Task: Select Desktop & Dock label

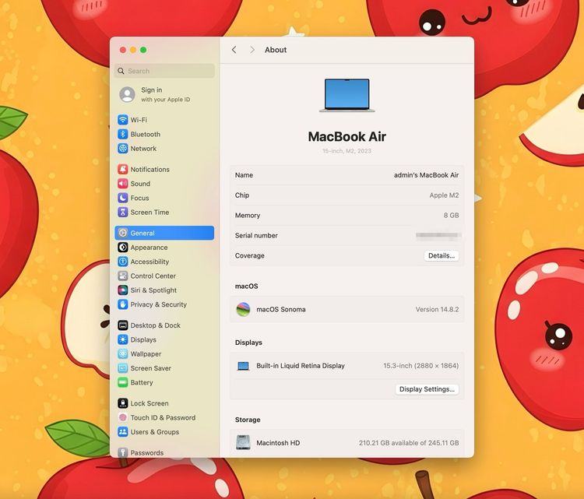Action: (x=155, y=325)
